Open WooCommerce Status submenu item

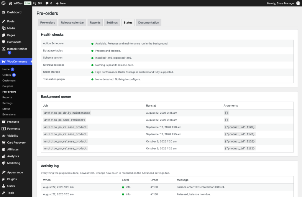click(6, 109)
